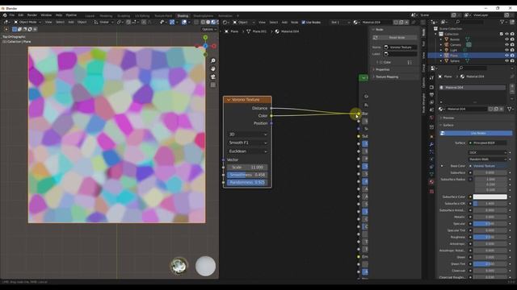
Task: Toggle Collection exclude checkbox in the outliner
Action: (501, 34)
